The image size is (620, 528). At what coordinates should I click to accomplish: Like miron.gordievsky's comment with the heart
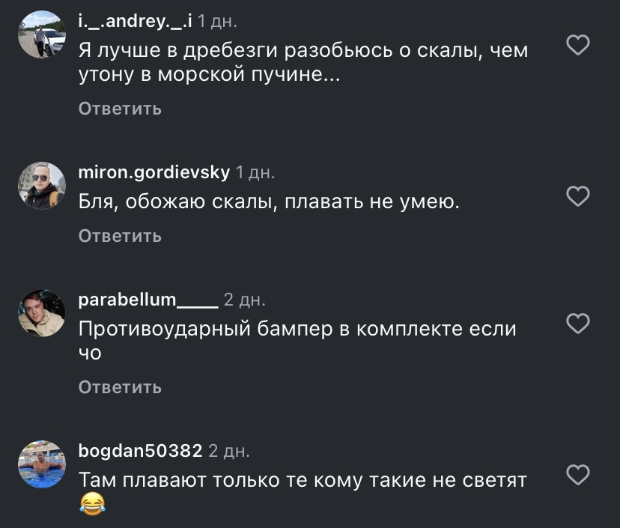(577, 195)
